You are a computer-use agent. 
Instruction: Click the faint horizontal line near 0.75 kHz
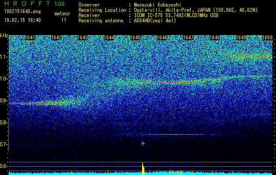(182, 135)
